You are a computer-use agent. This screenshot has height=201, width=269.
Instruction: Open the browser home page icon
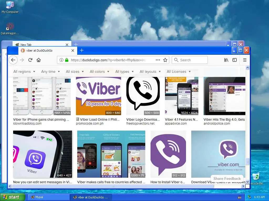tap(39, 60)
